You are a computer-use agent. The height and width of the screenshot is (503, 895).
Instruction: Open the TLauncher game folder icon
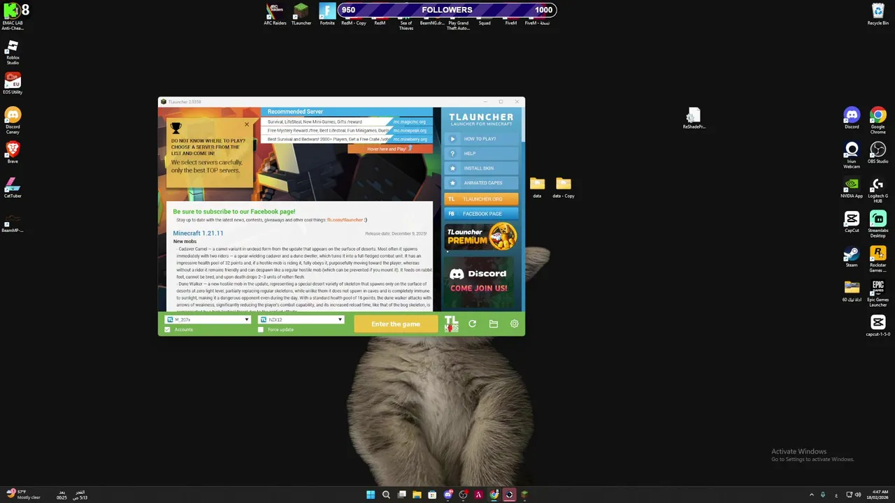click(x=493, y=324)
